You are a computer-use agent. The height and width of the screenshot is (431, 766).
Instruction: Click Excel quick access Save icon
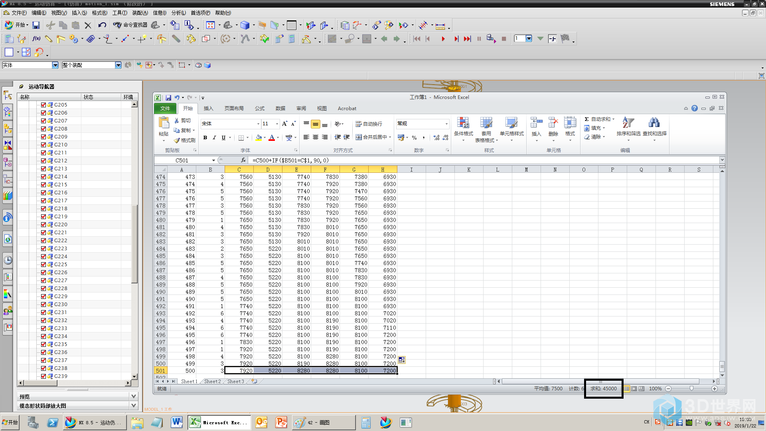tap(168, 97)
